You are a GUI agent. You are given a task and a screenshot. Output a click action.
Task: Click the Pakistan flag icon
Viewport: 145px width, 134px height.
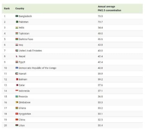point(17,22)
